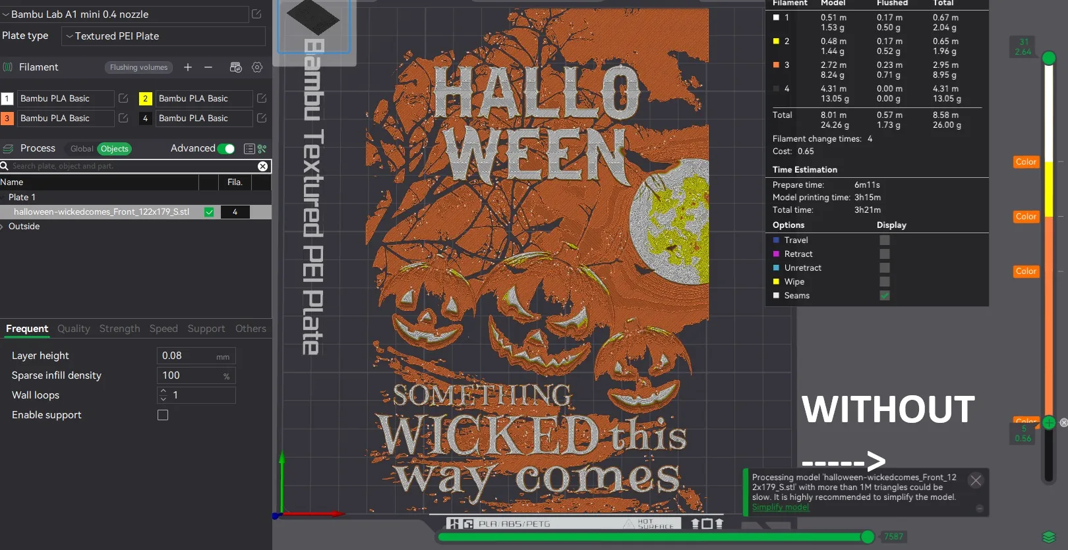Open filament 1 Bambu PLA Basic dropdown
The height and width of the screenshot is (550, 1068).
pos(65,98)
